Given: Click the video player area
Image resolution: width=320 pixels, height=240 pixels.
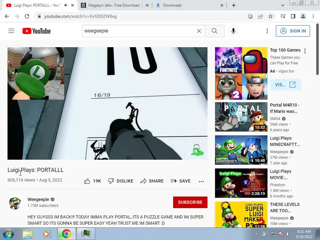Looking at the screenshot, I should [107, 103].
